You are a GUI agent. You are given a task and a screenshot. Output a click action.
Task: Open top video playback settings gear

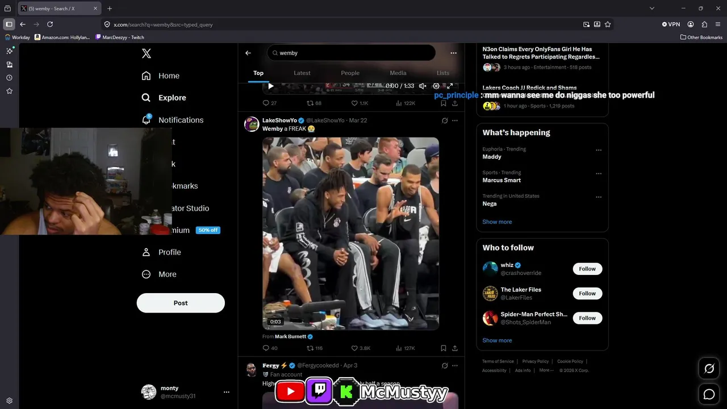point(436,86)
